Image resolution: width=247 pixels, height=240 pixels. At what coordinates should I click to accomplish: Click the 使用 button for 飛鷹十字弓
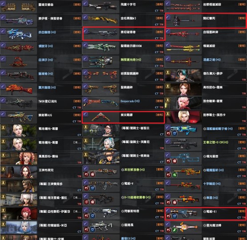[159, 4]
